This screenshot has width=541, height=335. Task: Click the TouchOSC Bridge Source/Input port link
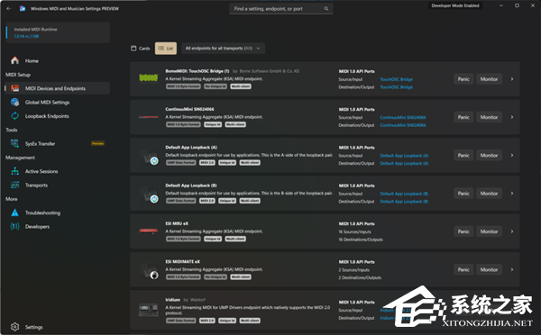click(396, 79)
